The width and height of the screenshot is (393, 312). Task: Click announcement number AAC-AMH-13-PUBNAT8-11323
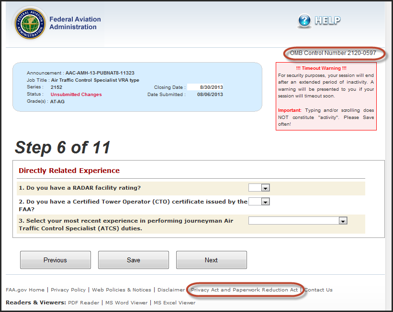tap(100, 73)
